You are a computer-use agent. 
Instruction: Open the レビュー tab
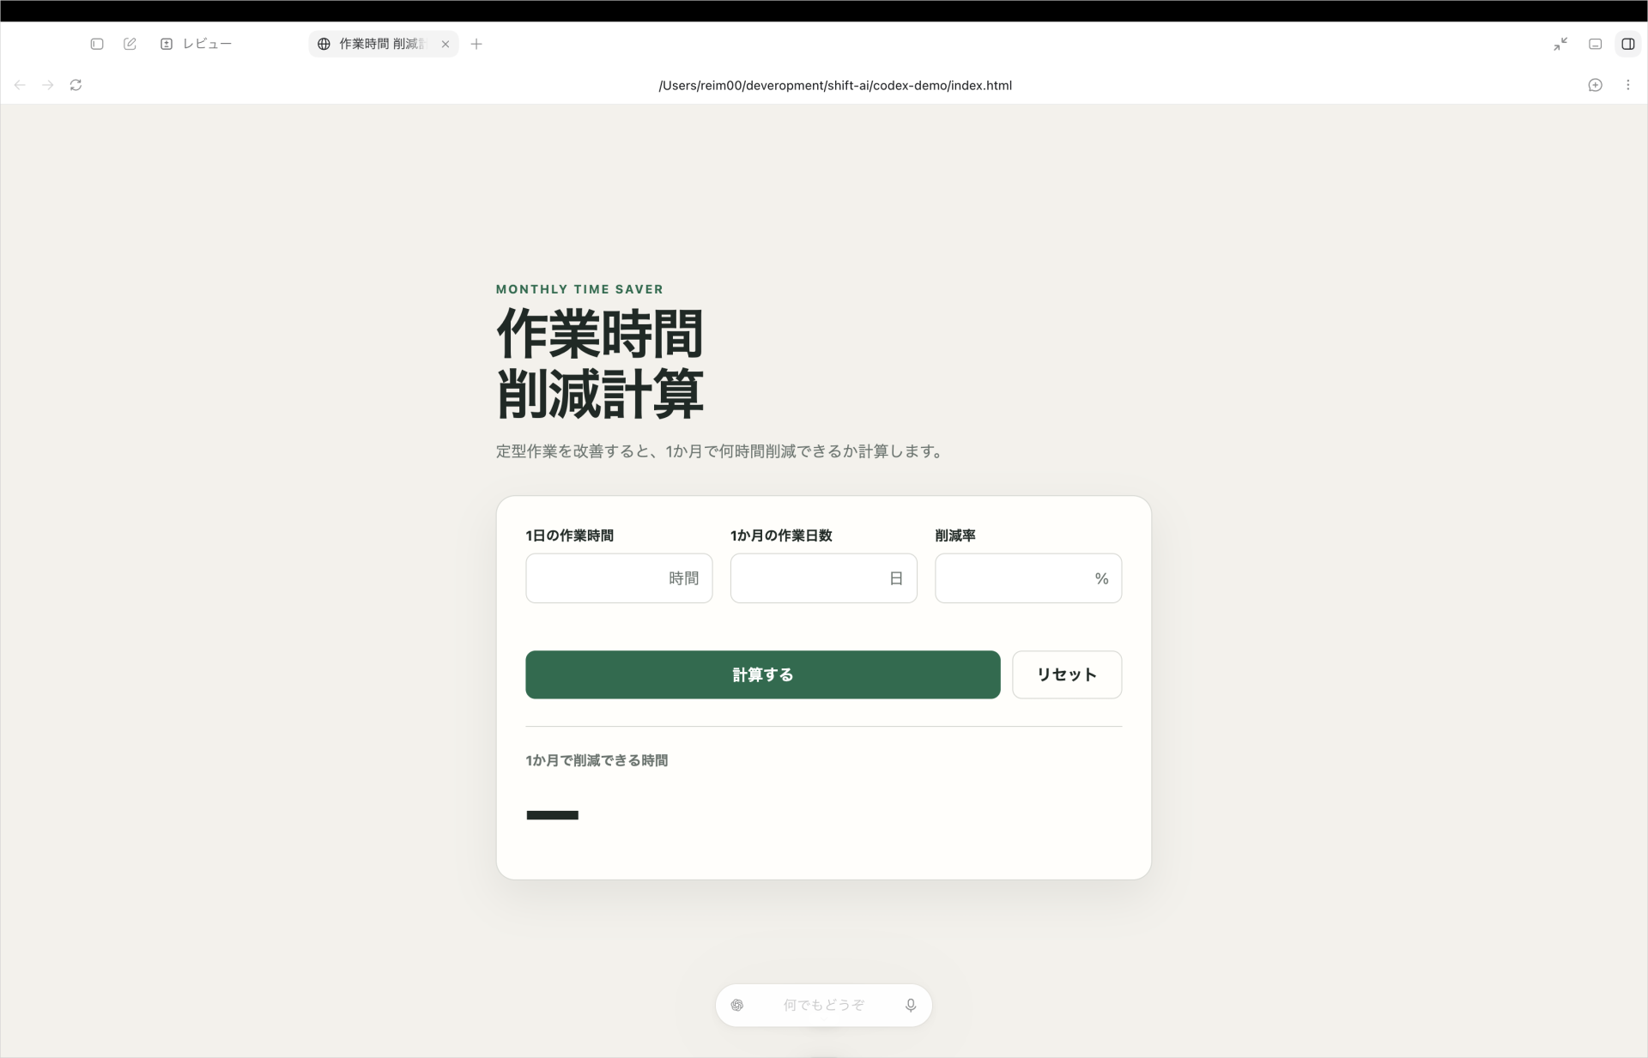point(196,44)
